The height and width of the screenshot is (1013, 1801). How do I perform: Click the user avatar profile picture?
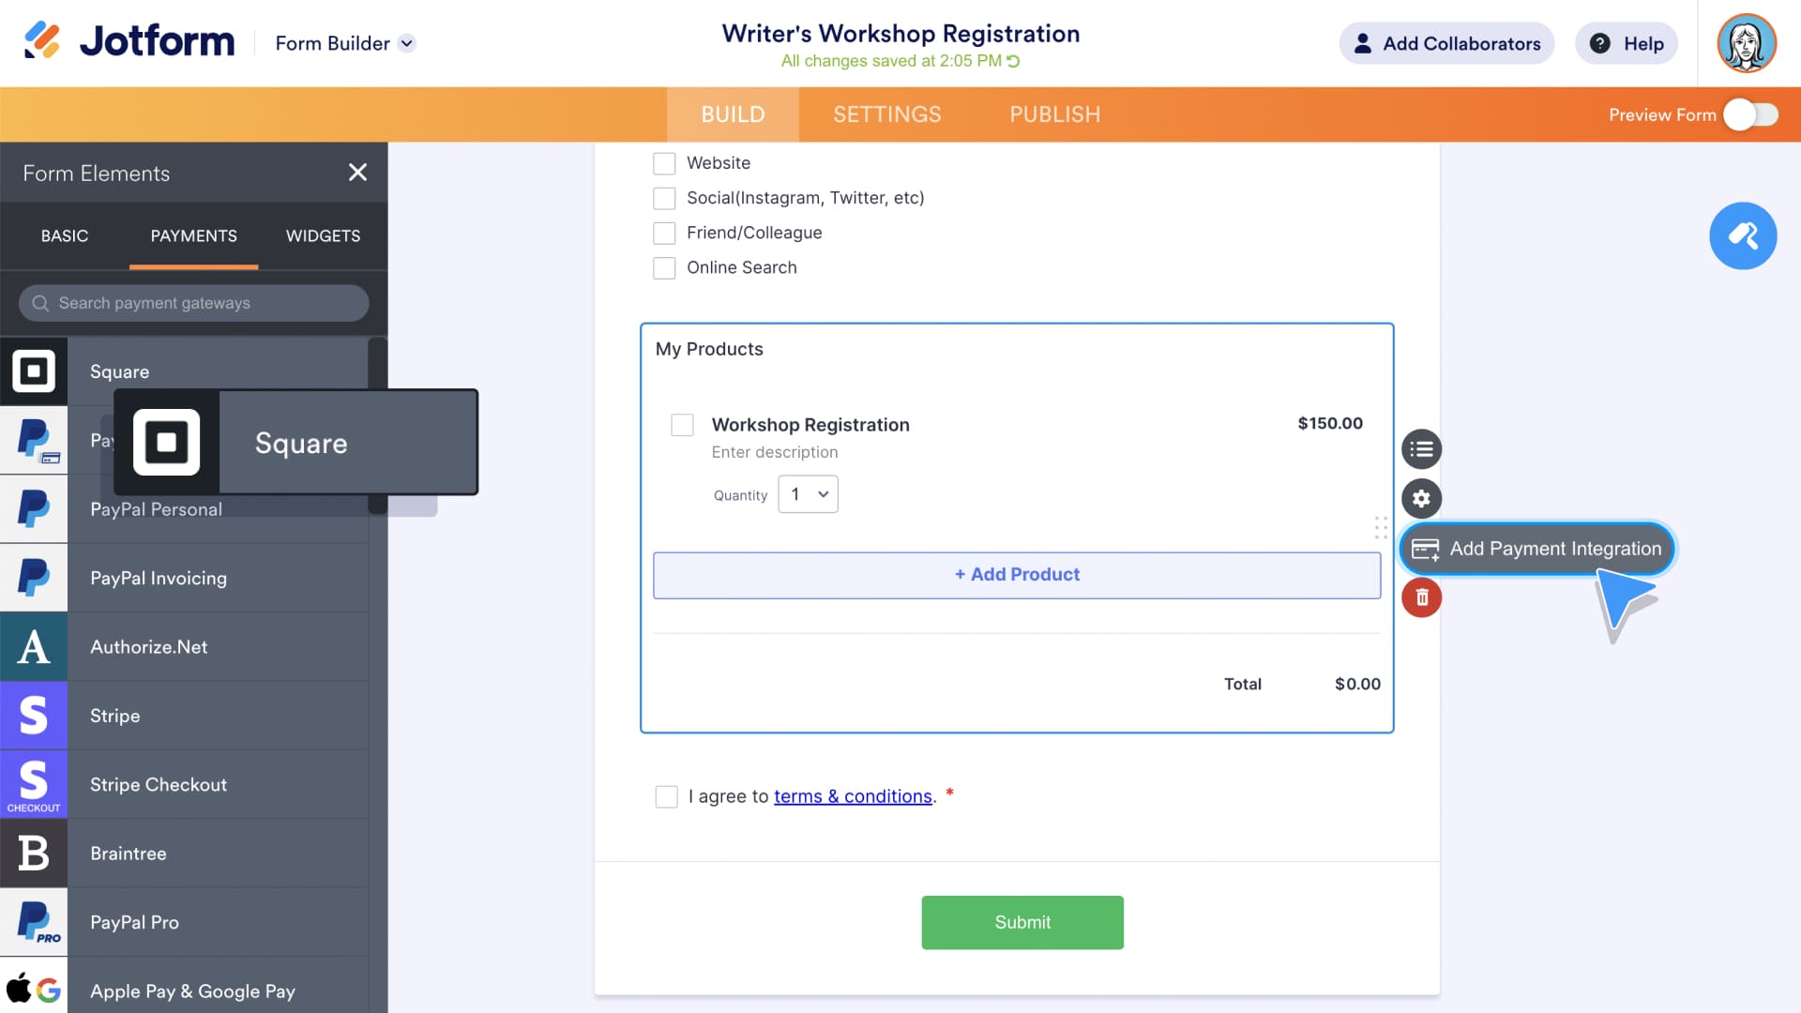pyautogui.click(x=1746, y=43)
